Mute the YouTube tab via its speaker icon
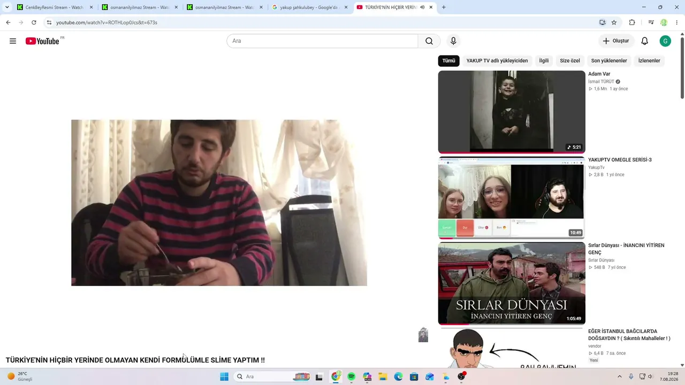This screenshot has width=685, height=385. pos(422,7)
